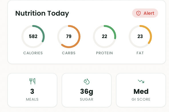The height and width of the screenshot is (112, 169).
Task: Click the sugar droplets icon
Action: coord(87,82)
